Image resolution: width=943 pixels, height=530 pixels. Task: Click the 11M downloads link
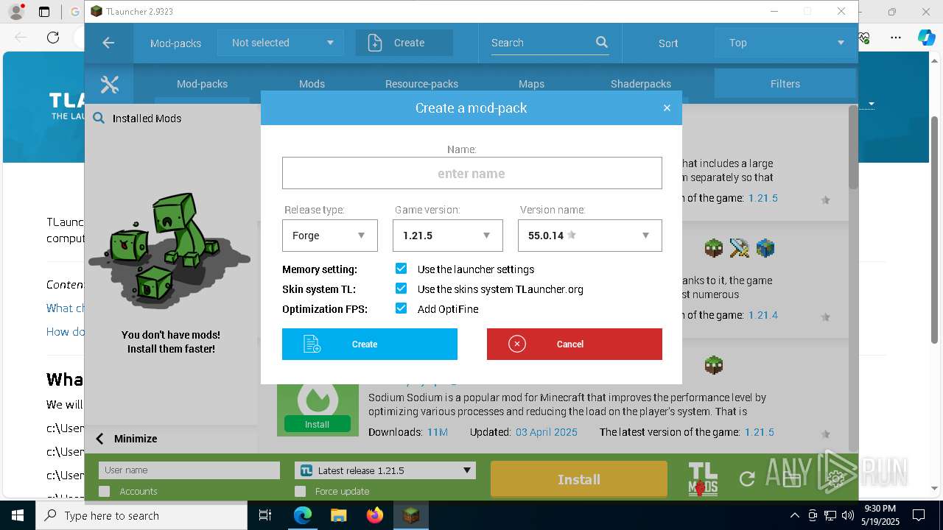click(438, 432)
